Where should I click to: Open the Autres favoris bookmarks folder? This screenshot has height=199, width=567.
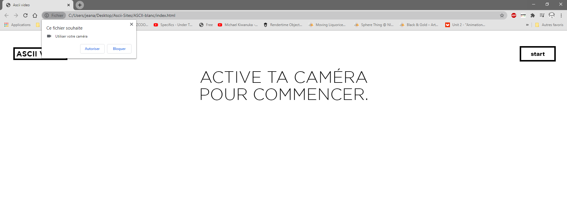(x=549, y=25)
